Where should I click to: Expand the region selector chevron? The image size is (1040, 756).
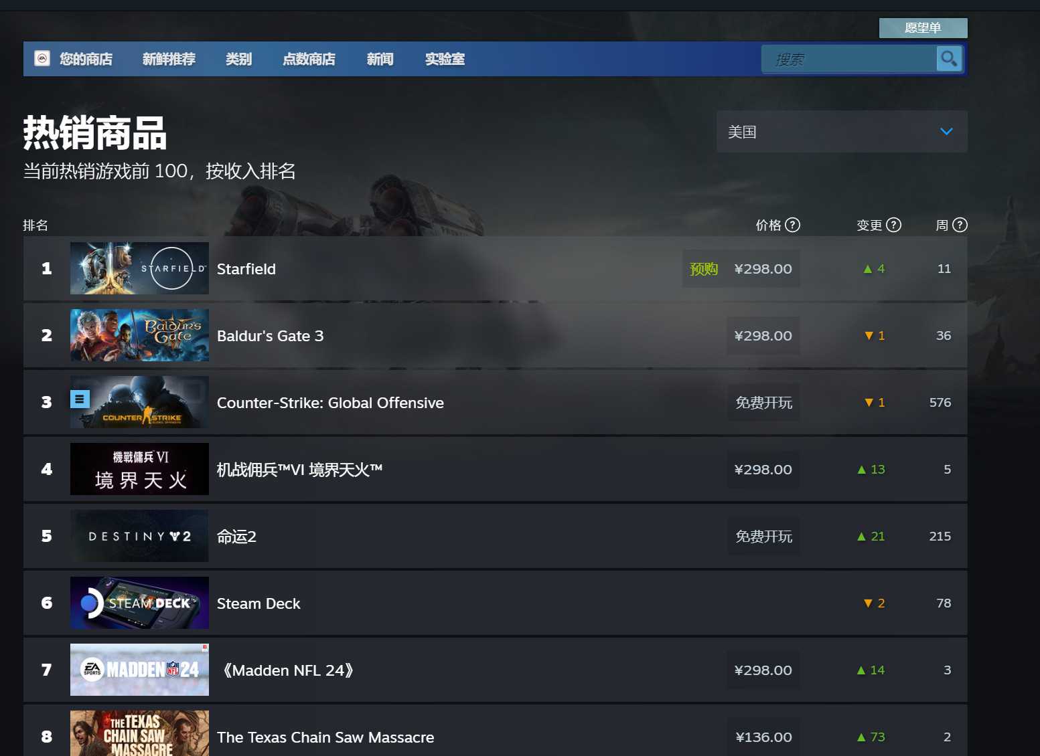(x=946, y=132)
